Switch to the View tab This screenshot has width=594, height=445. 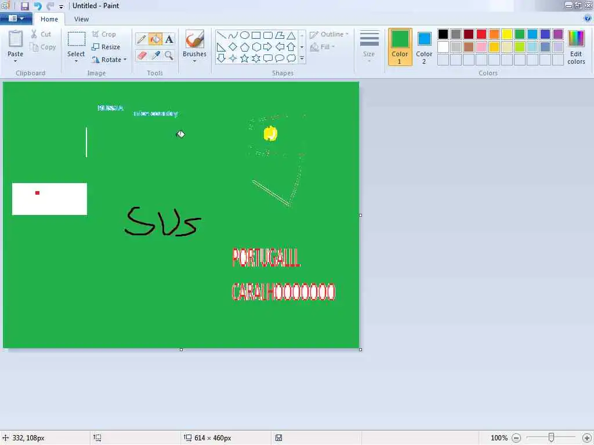point(81,19)
